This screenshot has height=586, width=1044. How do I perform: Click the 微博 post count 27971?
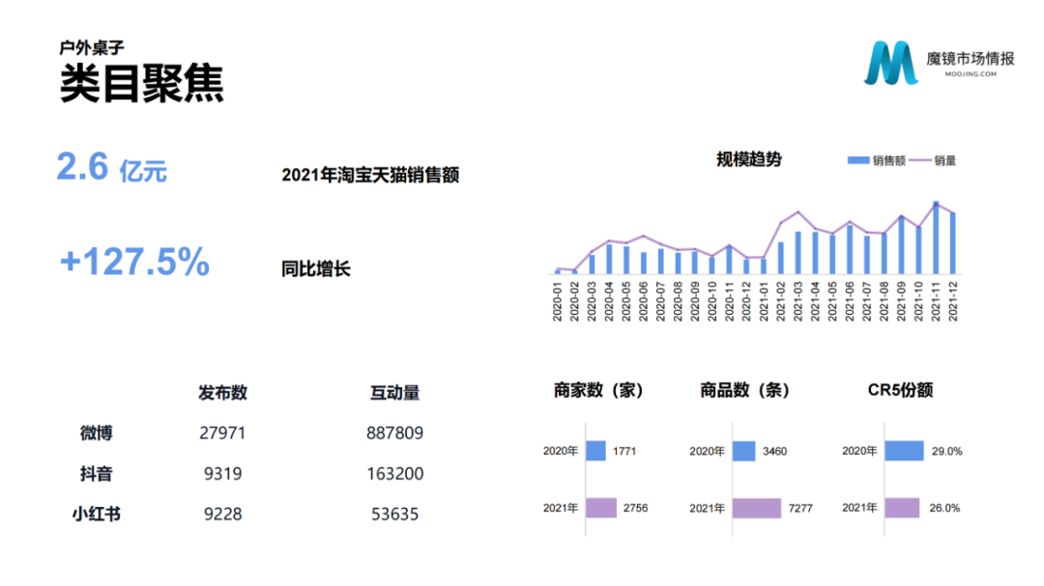pos(222,433)
